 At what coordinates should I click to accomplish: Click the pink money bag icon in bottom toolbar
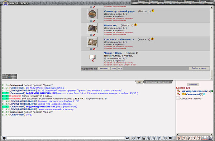tap(179, 138)
